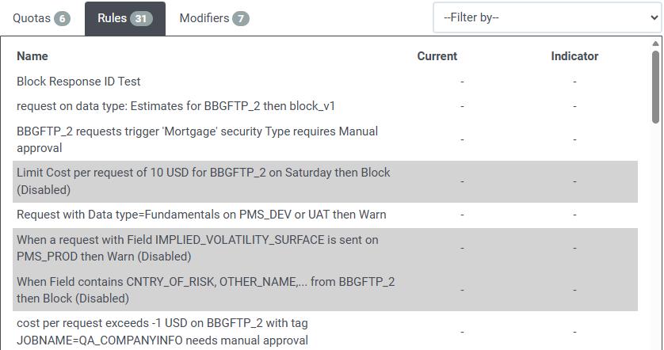Click the Current column header

coord(437,56)
